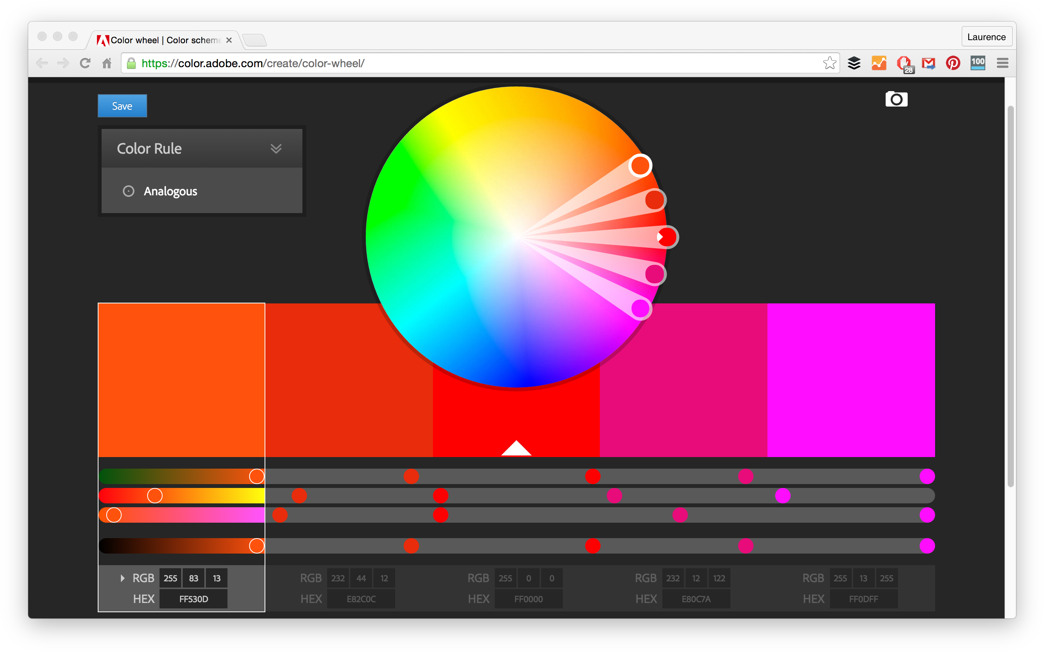
Task: Open the Chrome hamburger menu
Action: (1002, 63)
